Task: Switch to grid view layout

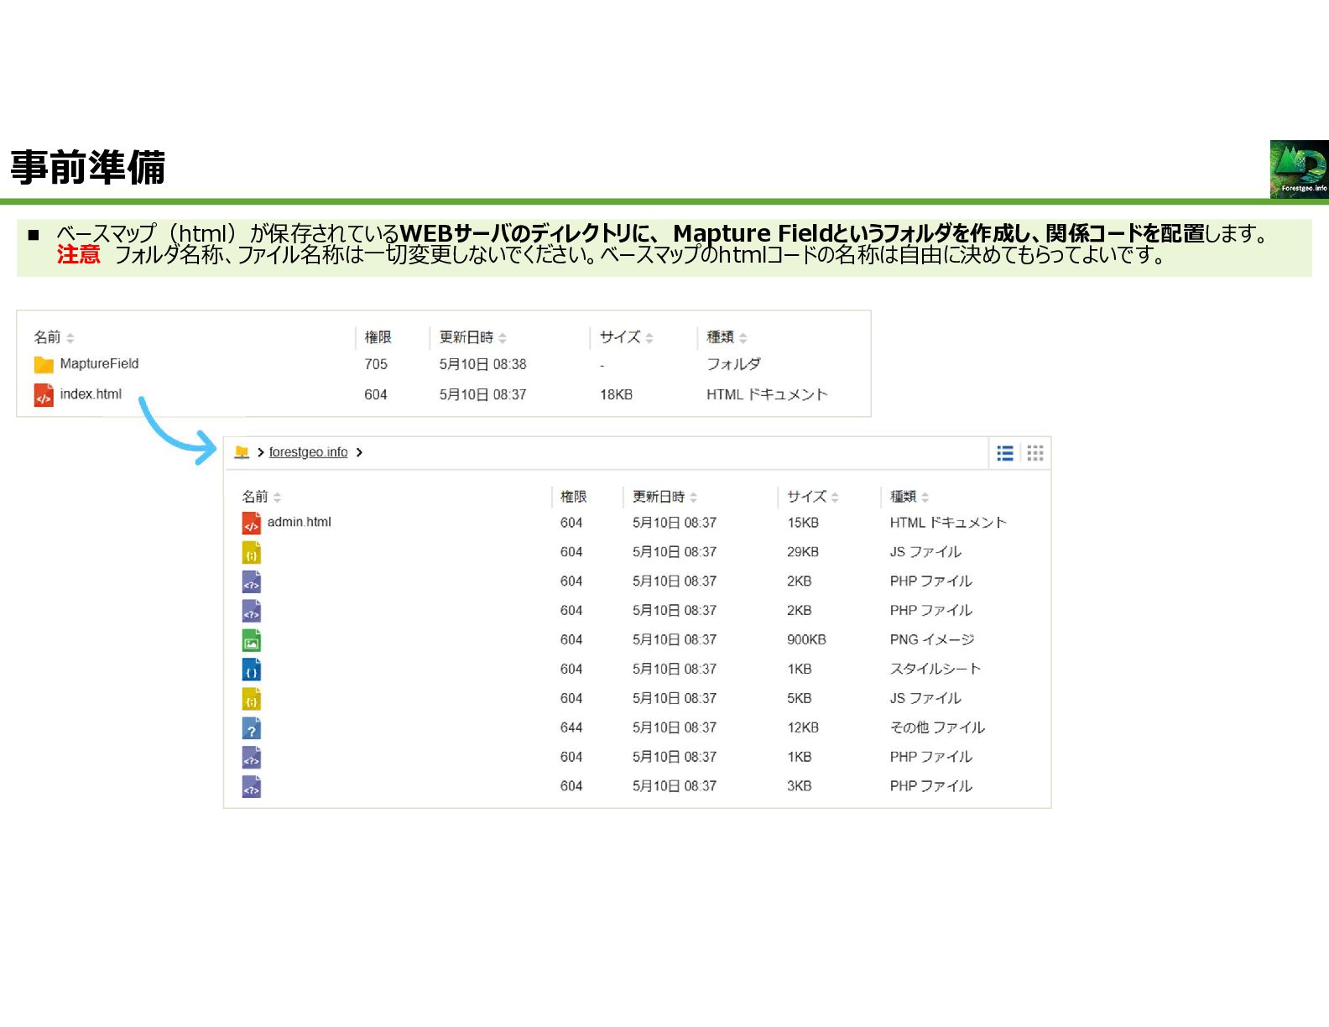Action: 1035,453
